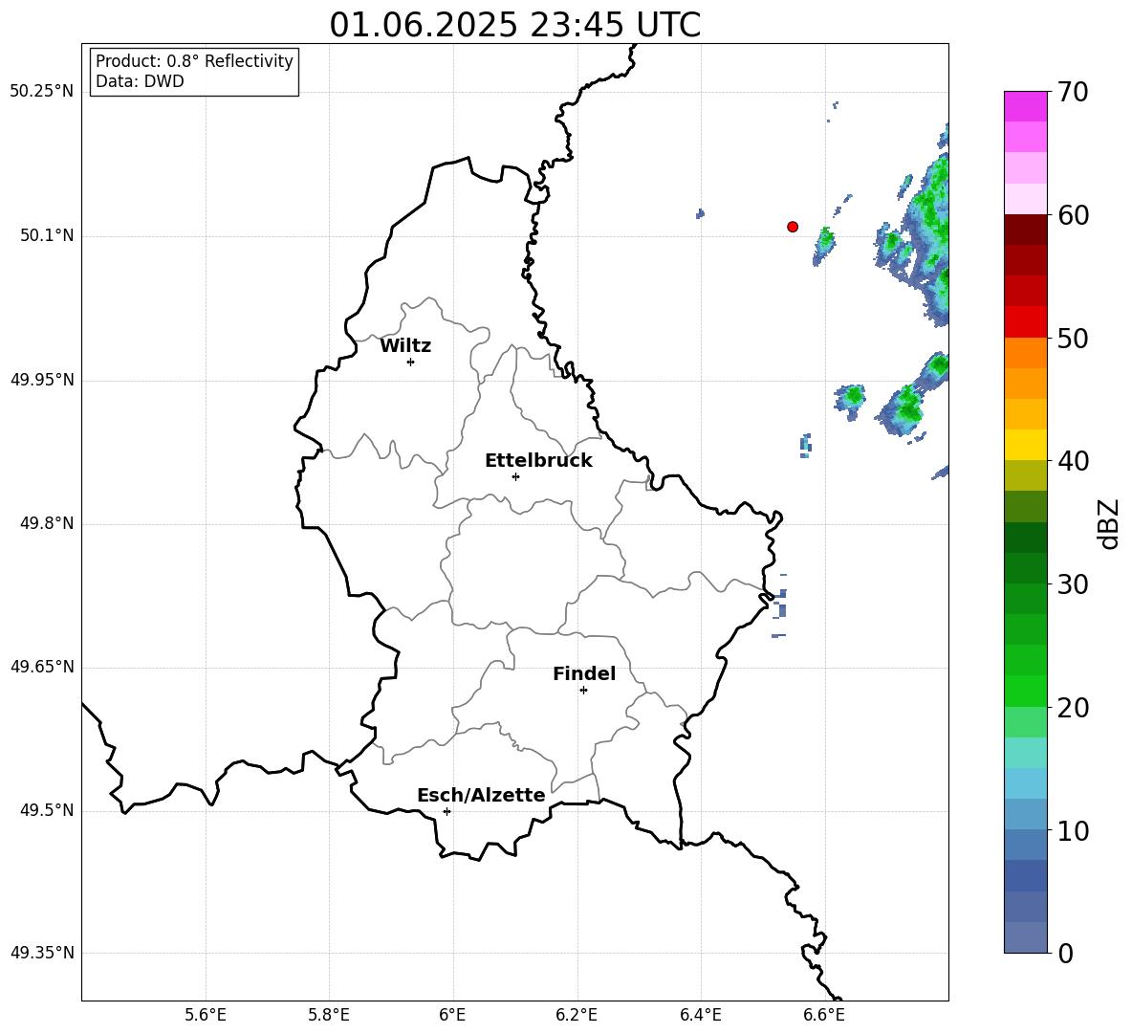Click the Wiltz city label
The image size is (1132, 1034).
(405, 346)
